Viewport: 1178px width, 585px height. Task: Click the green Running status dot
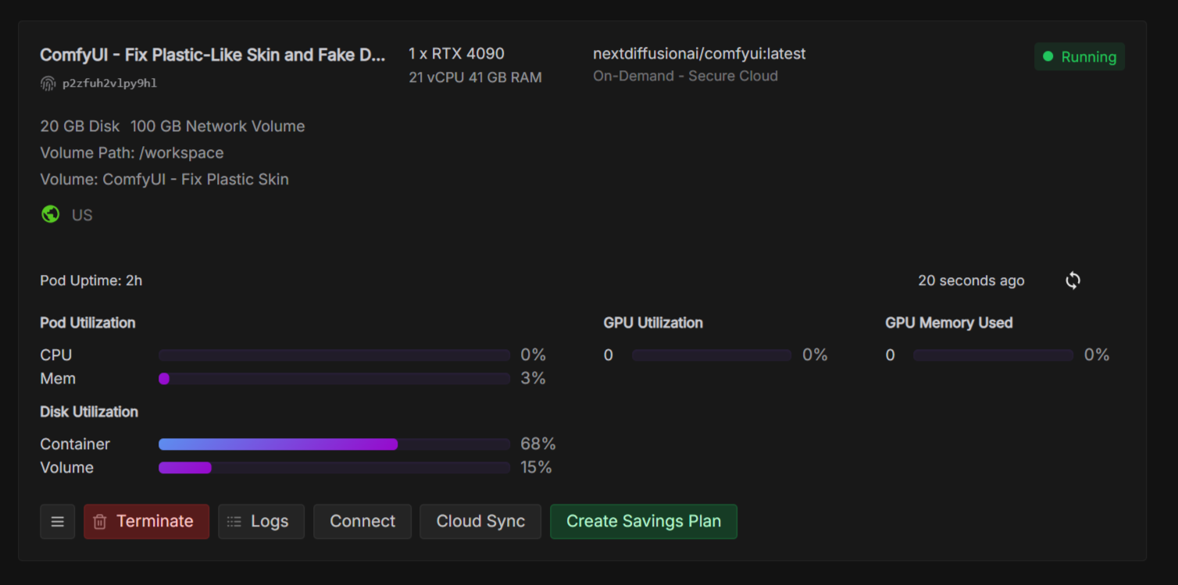click(x=1048, y=56)
